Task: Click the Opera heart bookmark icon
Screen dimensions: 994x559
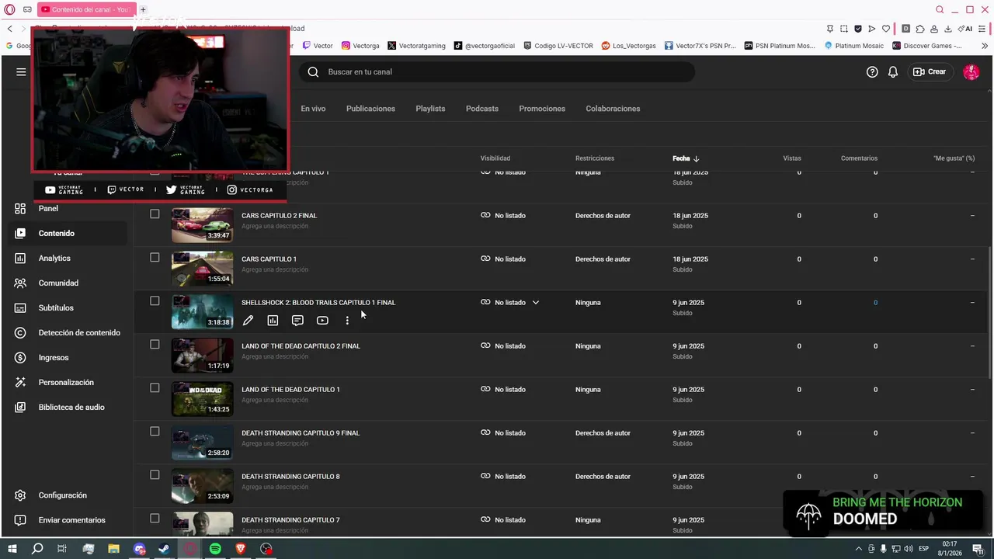Action: (886, 29)
